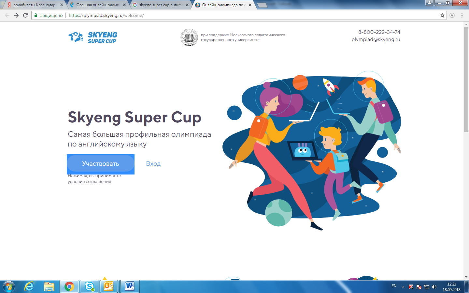The width and height of the screenshot is (469, 293).
Task: Click the Chrome taskbar icon
Action: coord(69,286)
